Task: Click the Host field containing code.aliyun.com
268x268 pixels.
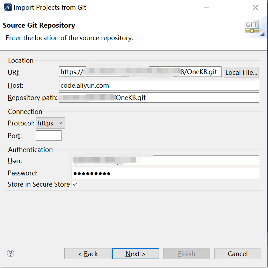Action: click(x=159, y=85)
